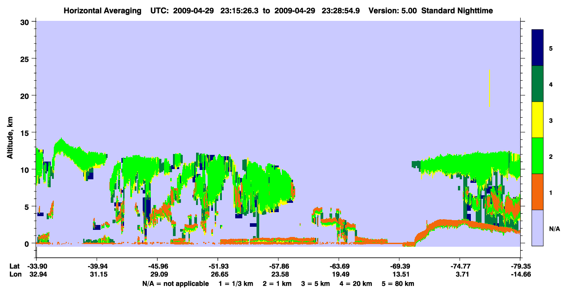Click the thin yellow vertical streak near 20 km

coord(489,88)
